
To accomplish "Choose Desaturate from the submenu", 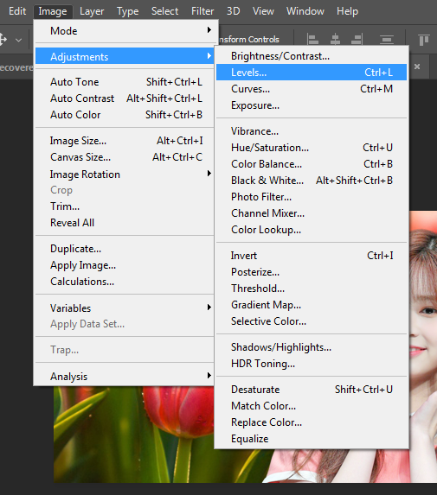I will (x=312, y=390).
